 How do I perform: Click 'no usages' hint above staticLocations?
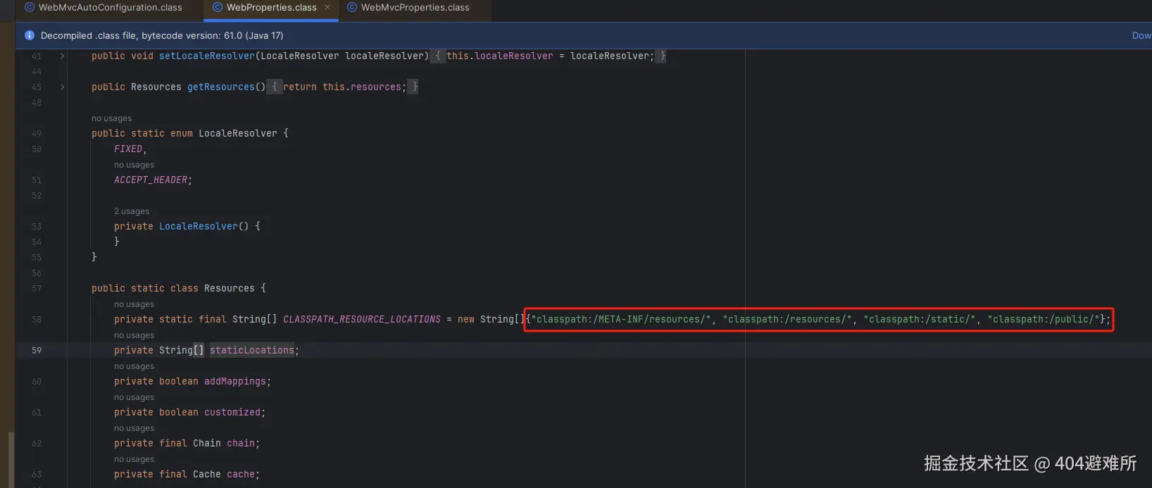[x=134, y=335]
